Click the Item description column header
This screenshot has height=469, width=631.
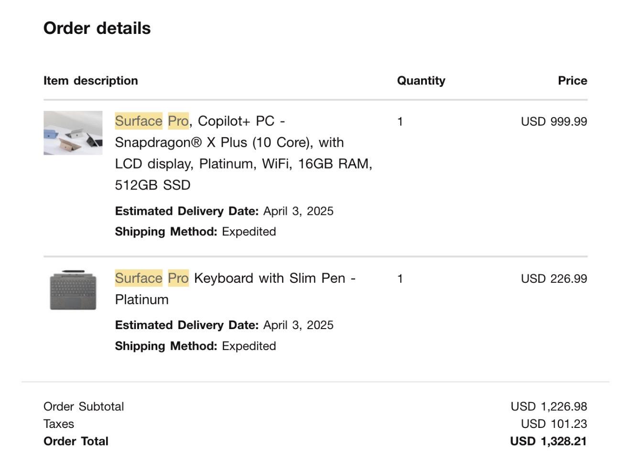(x=90, y=81)
